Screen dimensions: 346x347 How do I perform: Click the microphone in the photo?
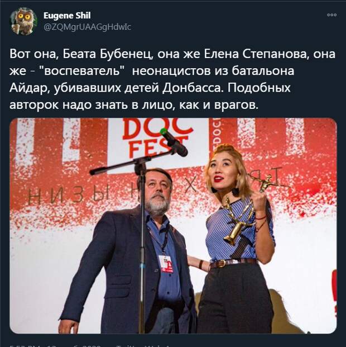174,142
